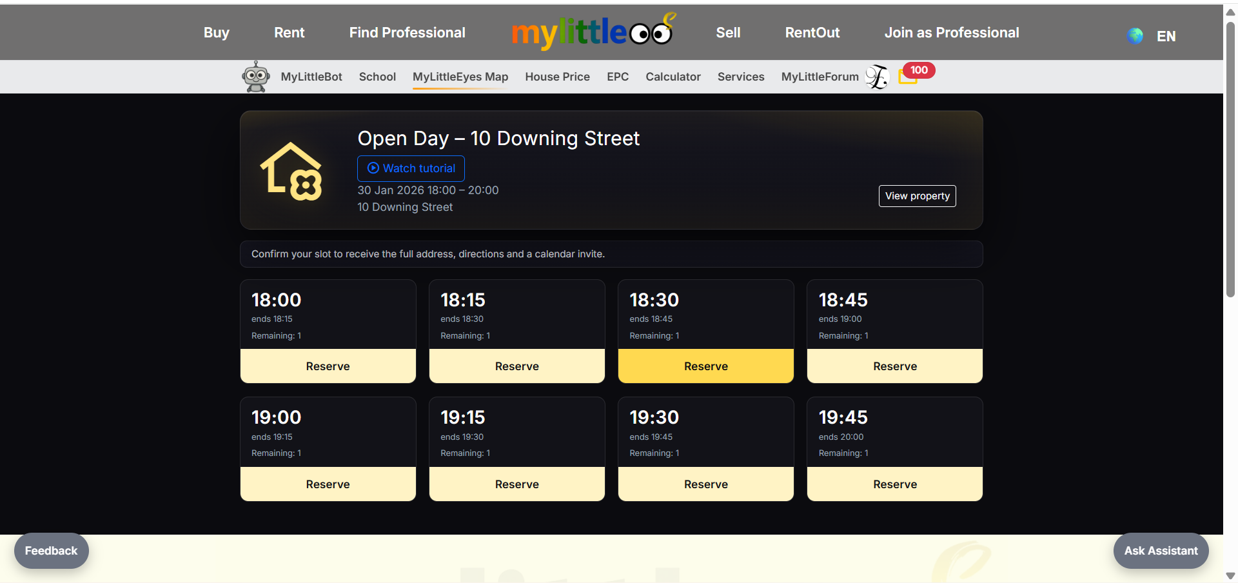Expand the Services menu

740,76
